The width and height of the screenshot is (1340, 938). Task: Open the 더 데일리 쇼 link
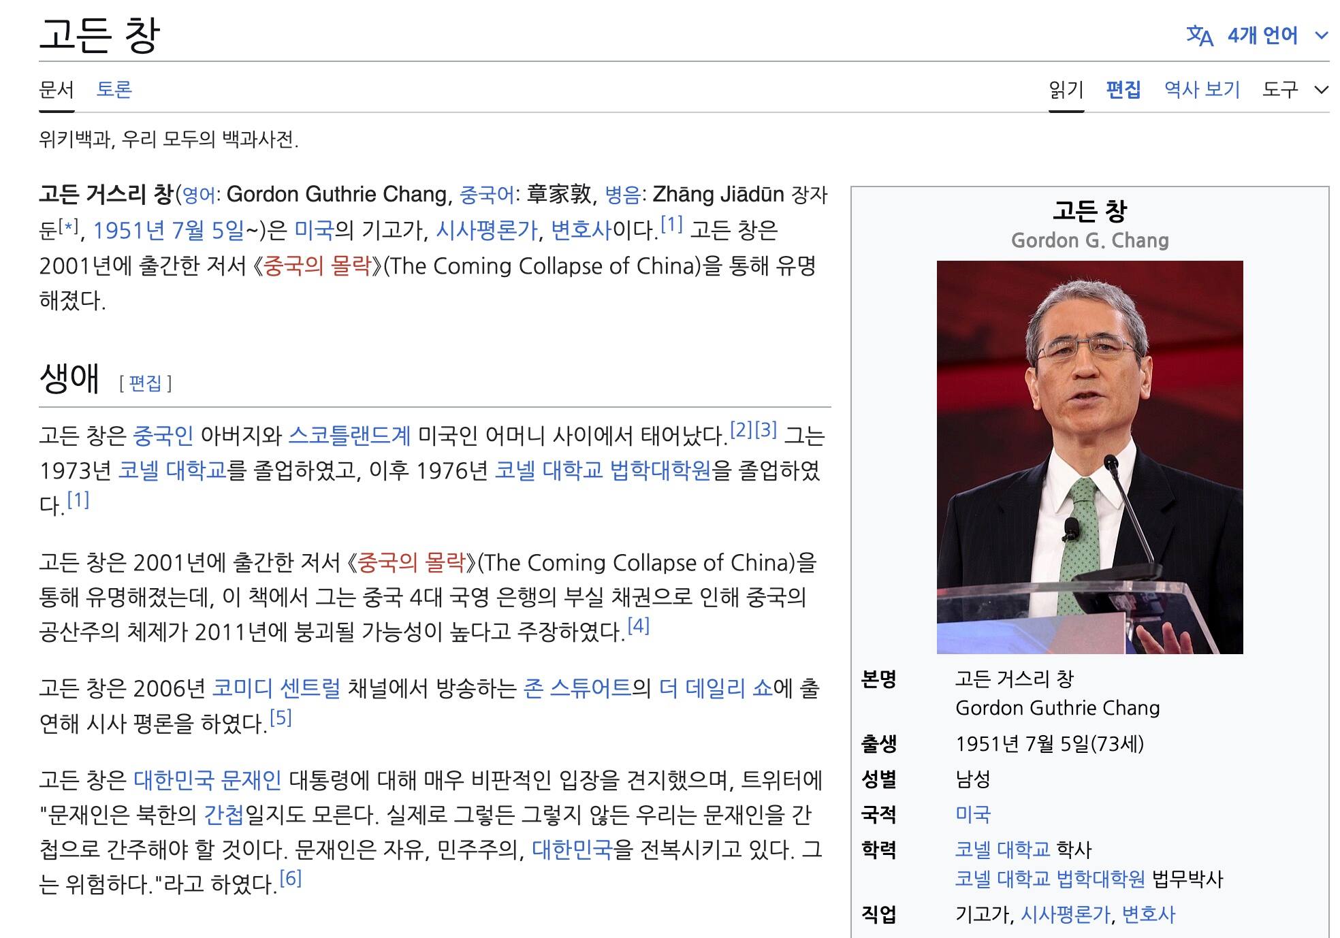(716, 689)
